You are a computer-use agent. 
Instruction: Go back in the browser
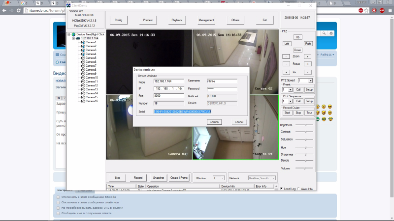coord(4,10)
